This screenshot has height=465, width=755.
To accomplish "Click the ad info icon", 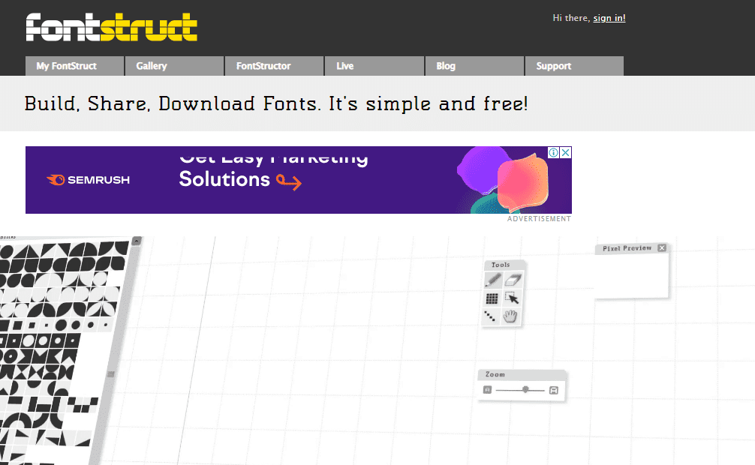I will 554,152.
